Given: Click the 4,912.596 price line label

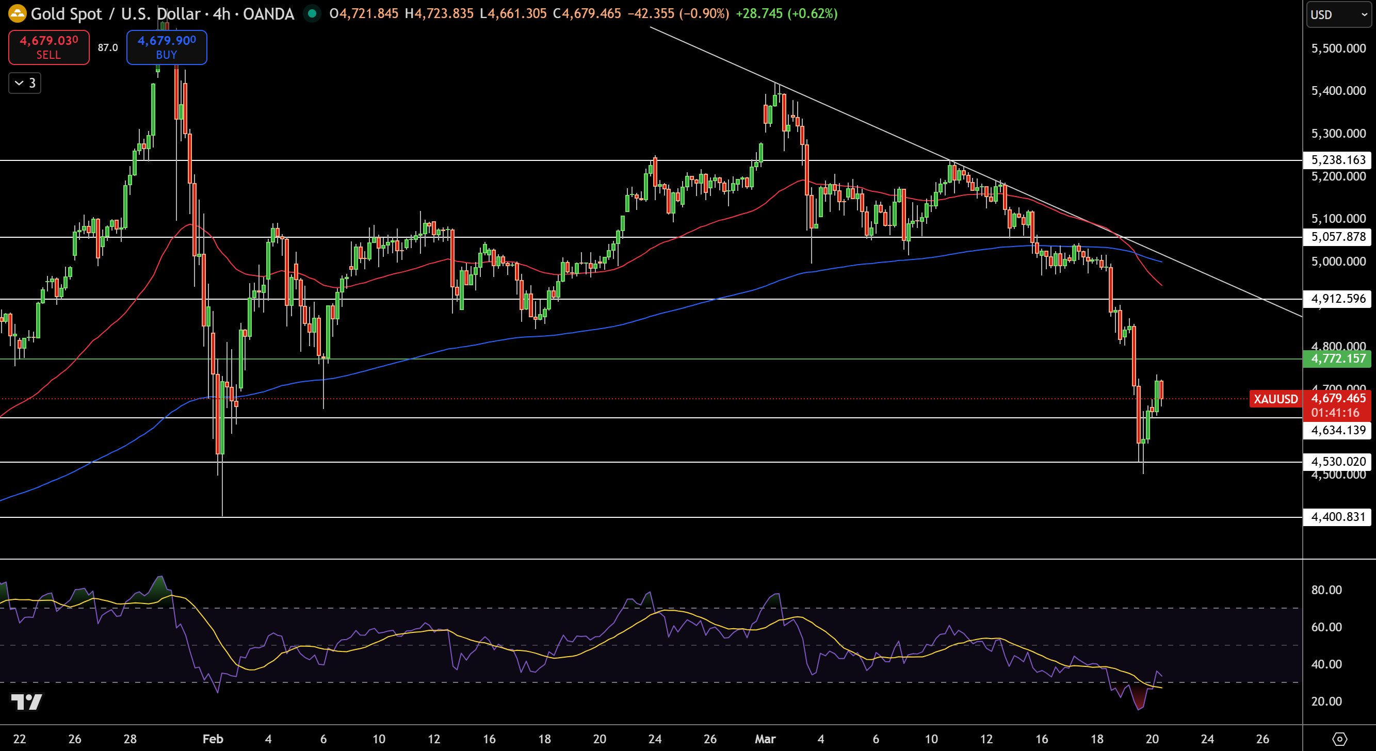Looking at the screenshot, I should pyautogui.click(x=1337, y=299).
